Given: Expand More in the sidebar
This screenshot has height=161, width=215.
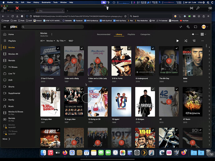Looking at the screenshot, I should point(6,139).
